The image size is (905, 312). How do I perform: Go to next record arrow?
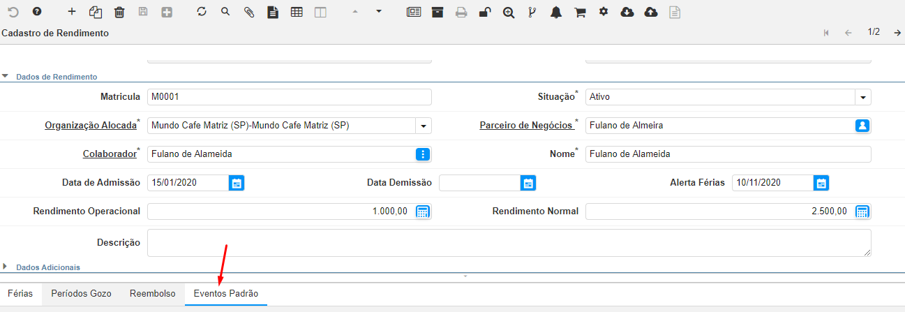click(x=897, y=33)
